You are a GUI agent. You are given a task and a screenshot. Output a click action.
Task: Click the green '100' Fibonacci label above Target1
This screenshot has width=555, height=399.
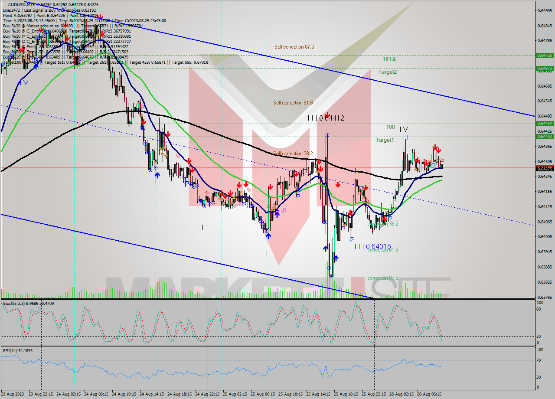391,127
